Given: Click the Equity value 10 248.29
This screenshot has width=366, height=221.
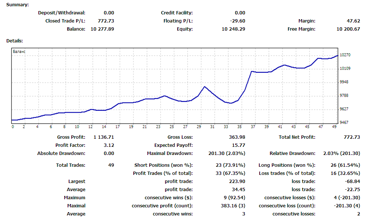Looking at the screenshot, I should 233,29.
